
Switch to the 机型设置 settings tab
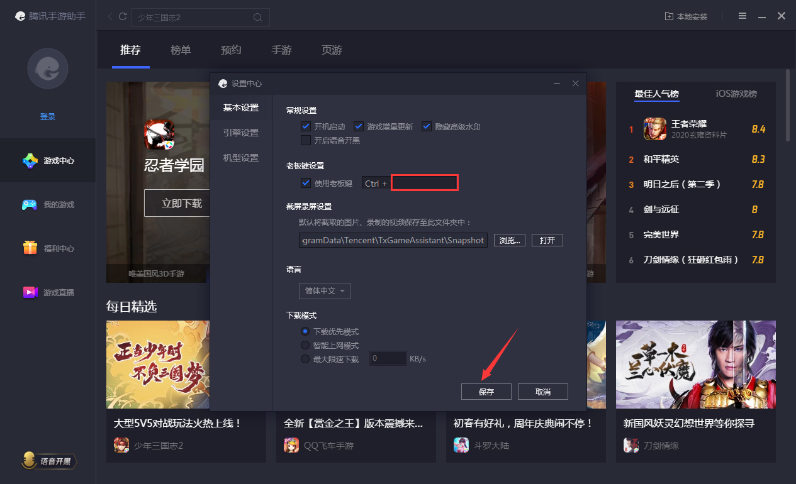240,158
